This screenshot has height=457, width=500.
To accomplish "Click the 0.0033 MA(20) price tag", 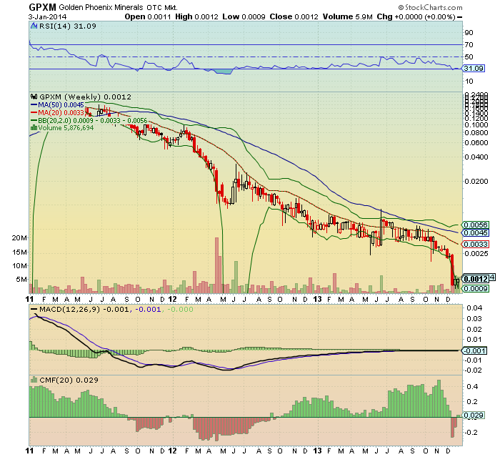I will [x=475, y=245].
